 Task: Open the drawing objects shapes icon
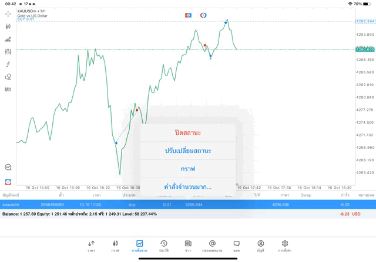point(8,77)
